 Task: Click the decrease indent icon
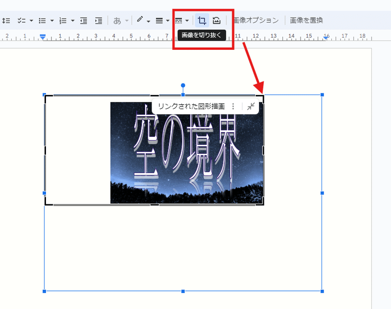click(84, 21)
